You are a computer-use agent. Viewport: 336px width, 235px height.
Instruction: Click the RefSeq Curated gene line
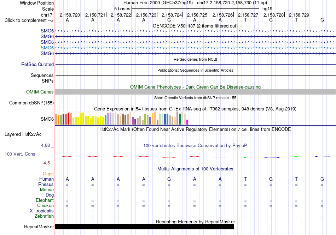point(195,64)
